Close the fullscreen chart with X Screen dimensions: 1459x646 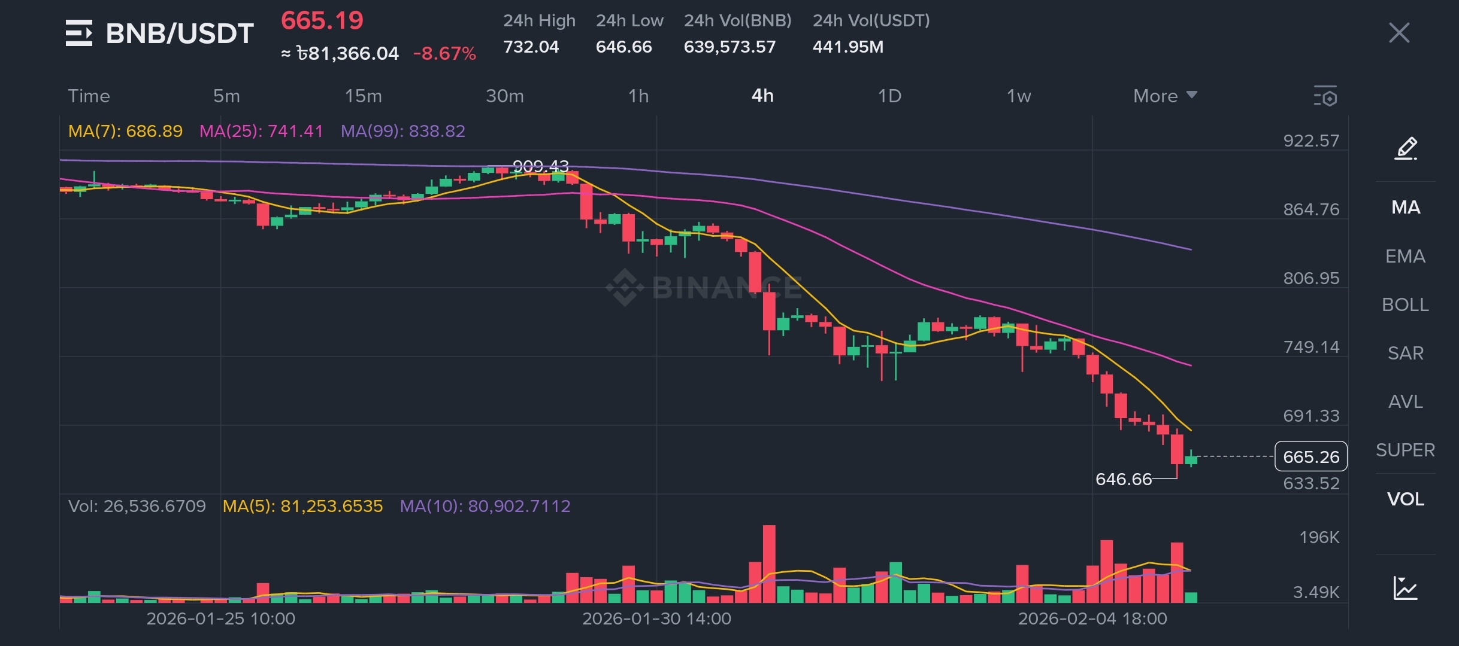point(1399,32)
